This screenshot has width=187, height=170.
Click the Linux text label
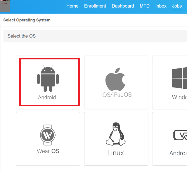[115, 153]
